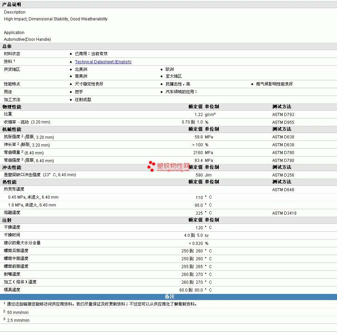337x333 pixels.
Task: Click the 南美洲 region entry
Action: [x=81, y=76]
